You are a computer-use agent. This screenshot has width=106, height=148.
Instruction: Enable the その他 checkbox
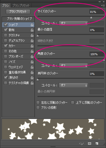click(x=6, y=51)
